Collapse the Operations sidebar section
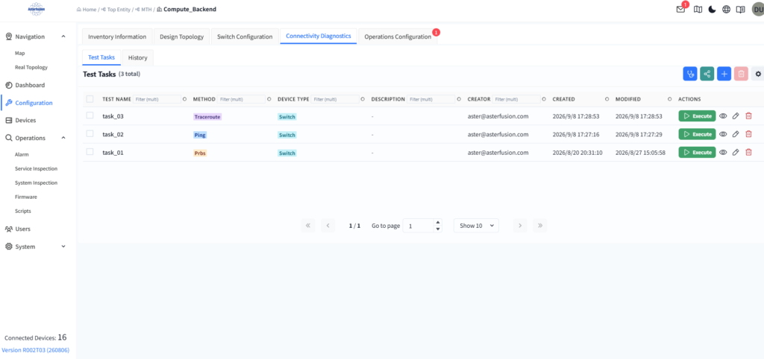This screenshot has height=359, width=764. [63, 138]
